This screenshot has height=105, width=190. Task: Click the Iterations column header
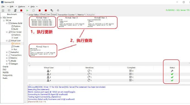tap(89, 68)
